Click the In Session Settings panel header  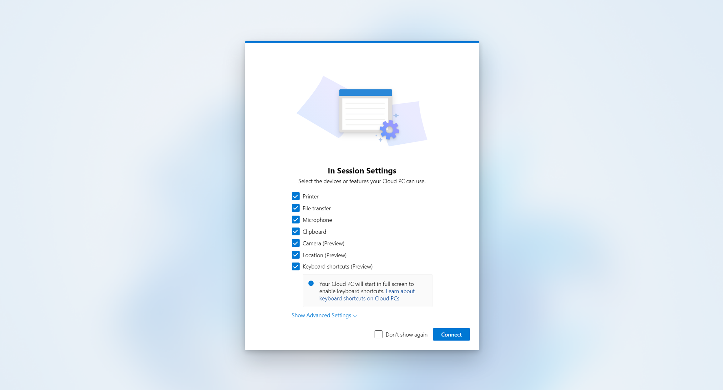click(361, 171)
